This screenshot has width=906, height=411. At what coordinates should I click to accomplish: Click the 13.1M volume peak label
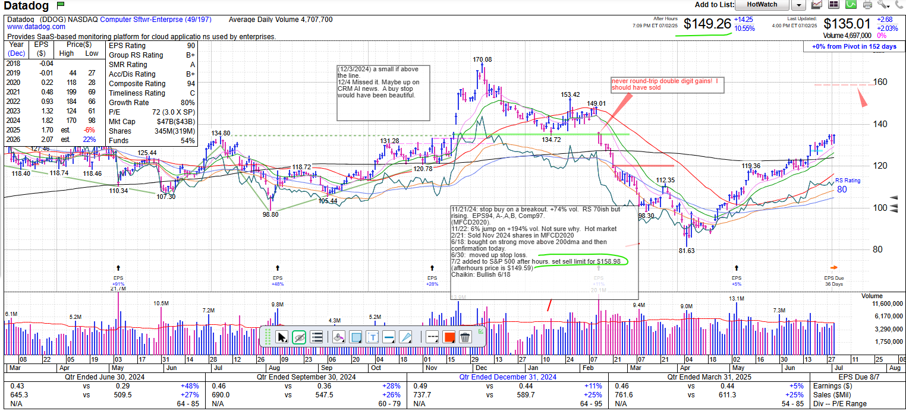point(736,298)
